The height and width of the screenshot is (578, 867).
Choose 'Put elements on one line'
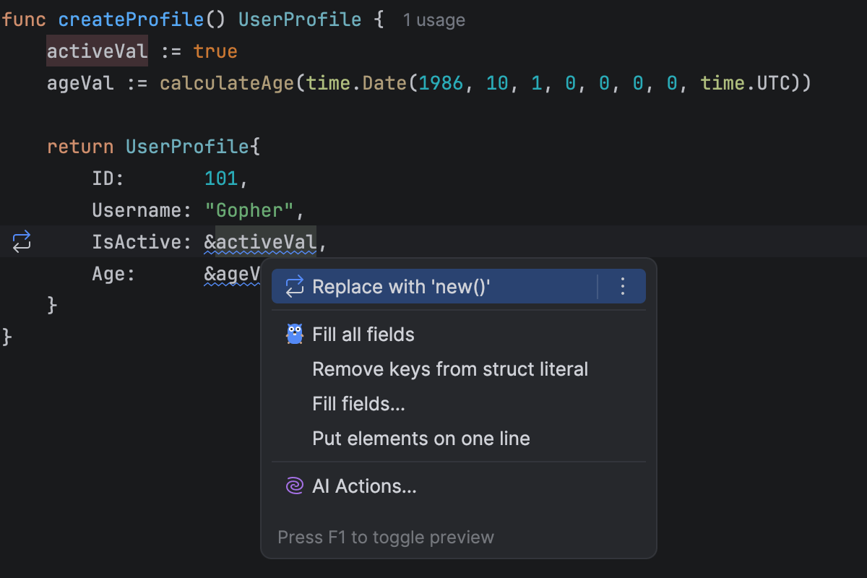pyautogui.click(x=459, y=439)
